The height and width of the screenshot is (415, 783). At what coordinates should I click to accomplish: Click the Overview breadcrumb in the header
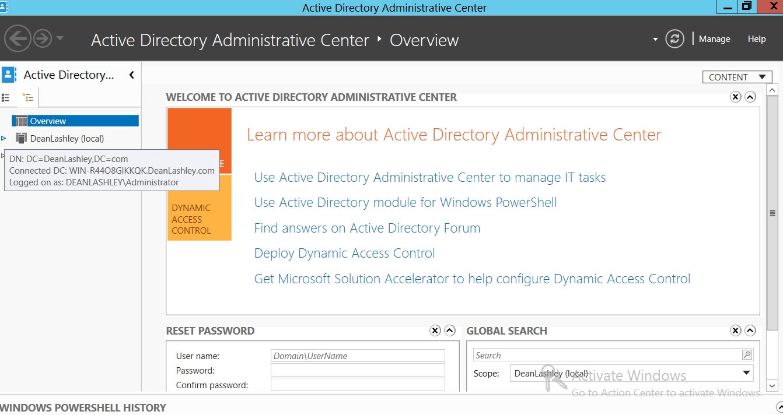pyautogui.click(x=424, y=40)
